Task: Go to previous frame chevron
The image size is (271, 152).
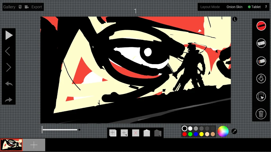Action: [x=8, y=51]
